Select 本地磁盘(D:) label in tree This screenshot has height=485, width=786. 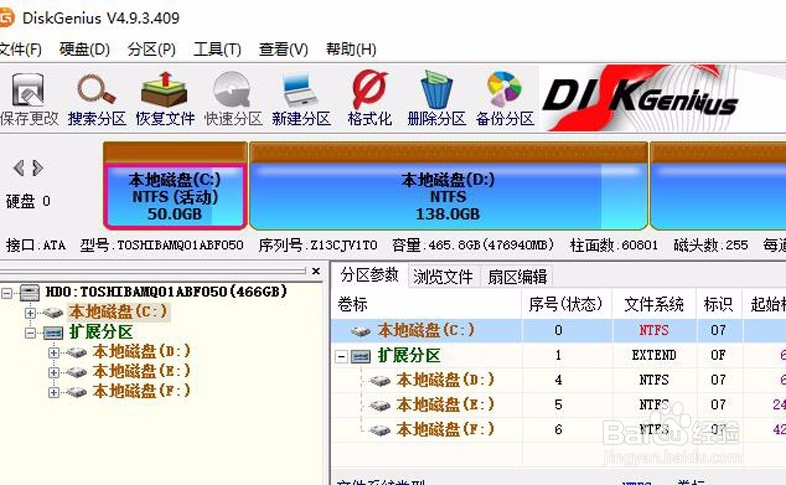(x=142, y=352)
